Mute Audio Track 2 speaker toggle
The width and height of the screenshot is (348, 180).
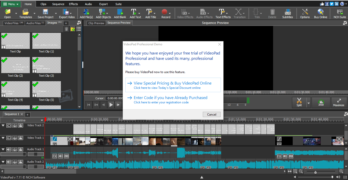pyautogui.click(x=9, y=162)
